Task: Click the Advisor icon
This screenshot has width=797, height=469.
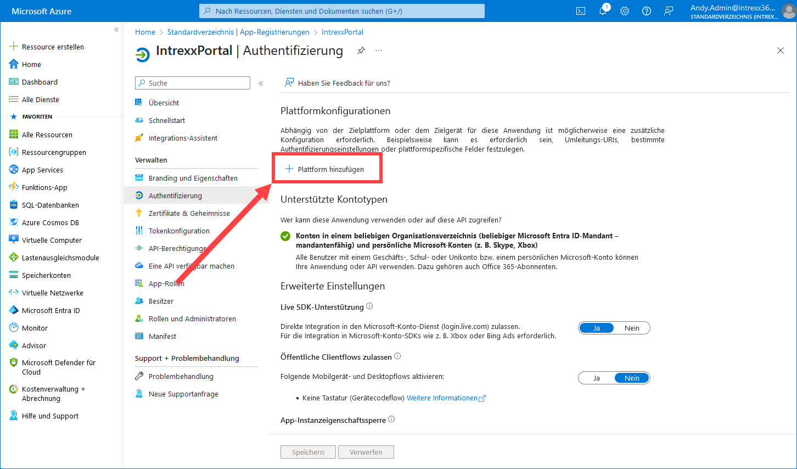Action: click(x=14, y=345)
